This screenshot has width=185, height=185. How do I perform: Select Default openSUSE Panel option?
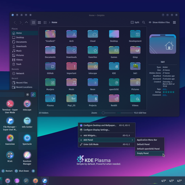(x=150, y=149)
